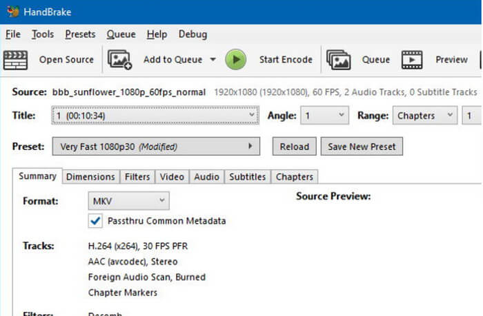Click Foreign Audio Scan, Burned track
This screenshot has height=316, width=483.
tap(146, 277)
